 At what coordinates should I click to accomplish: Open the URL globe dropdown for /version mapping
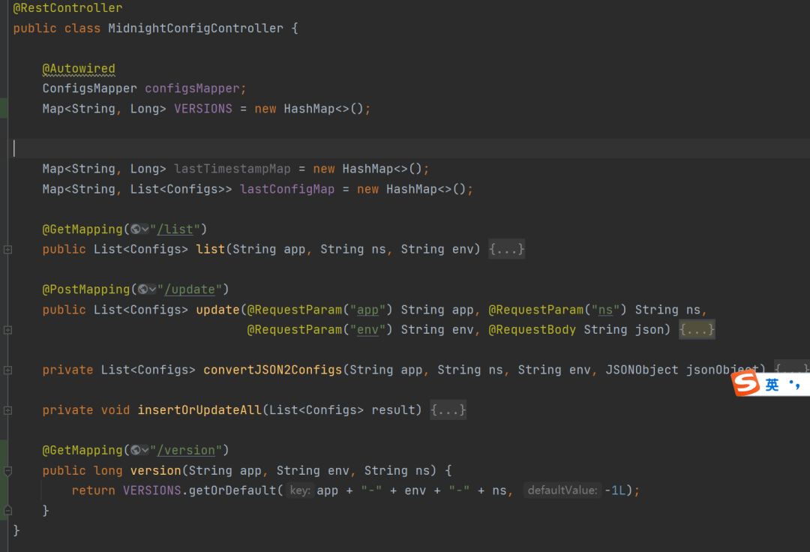coord(139,450)
